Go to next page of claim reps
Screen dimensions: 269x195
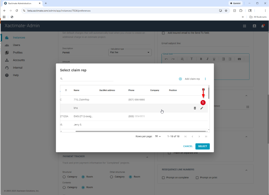199,136
